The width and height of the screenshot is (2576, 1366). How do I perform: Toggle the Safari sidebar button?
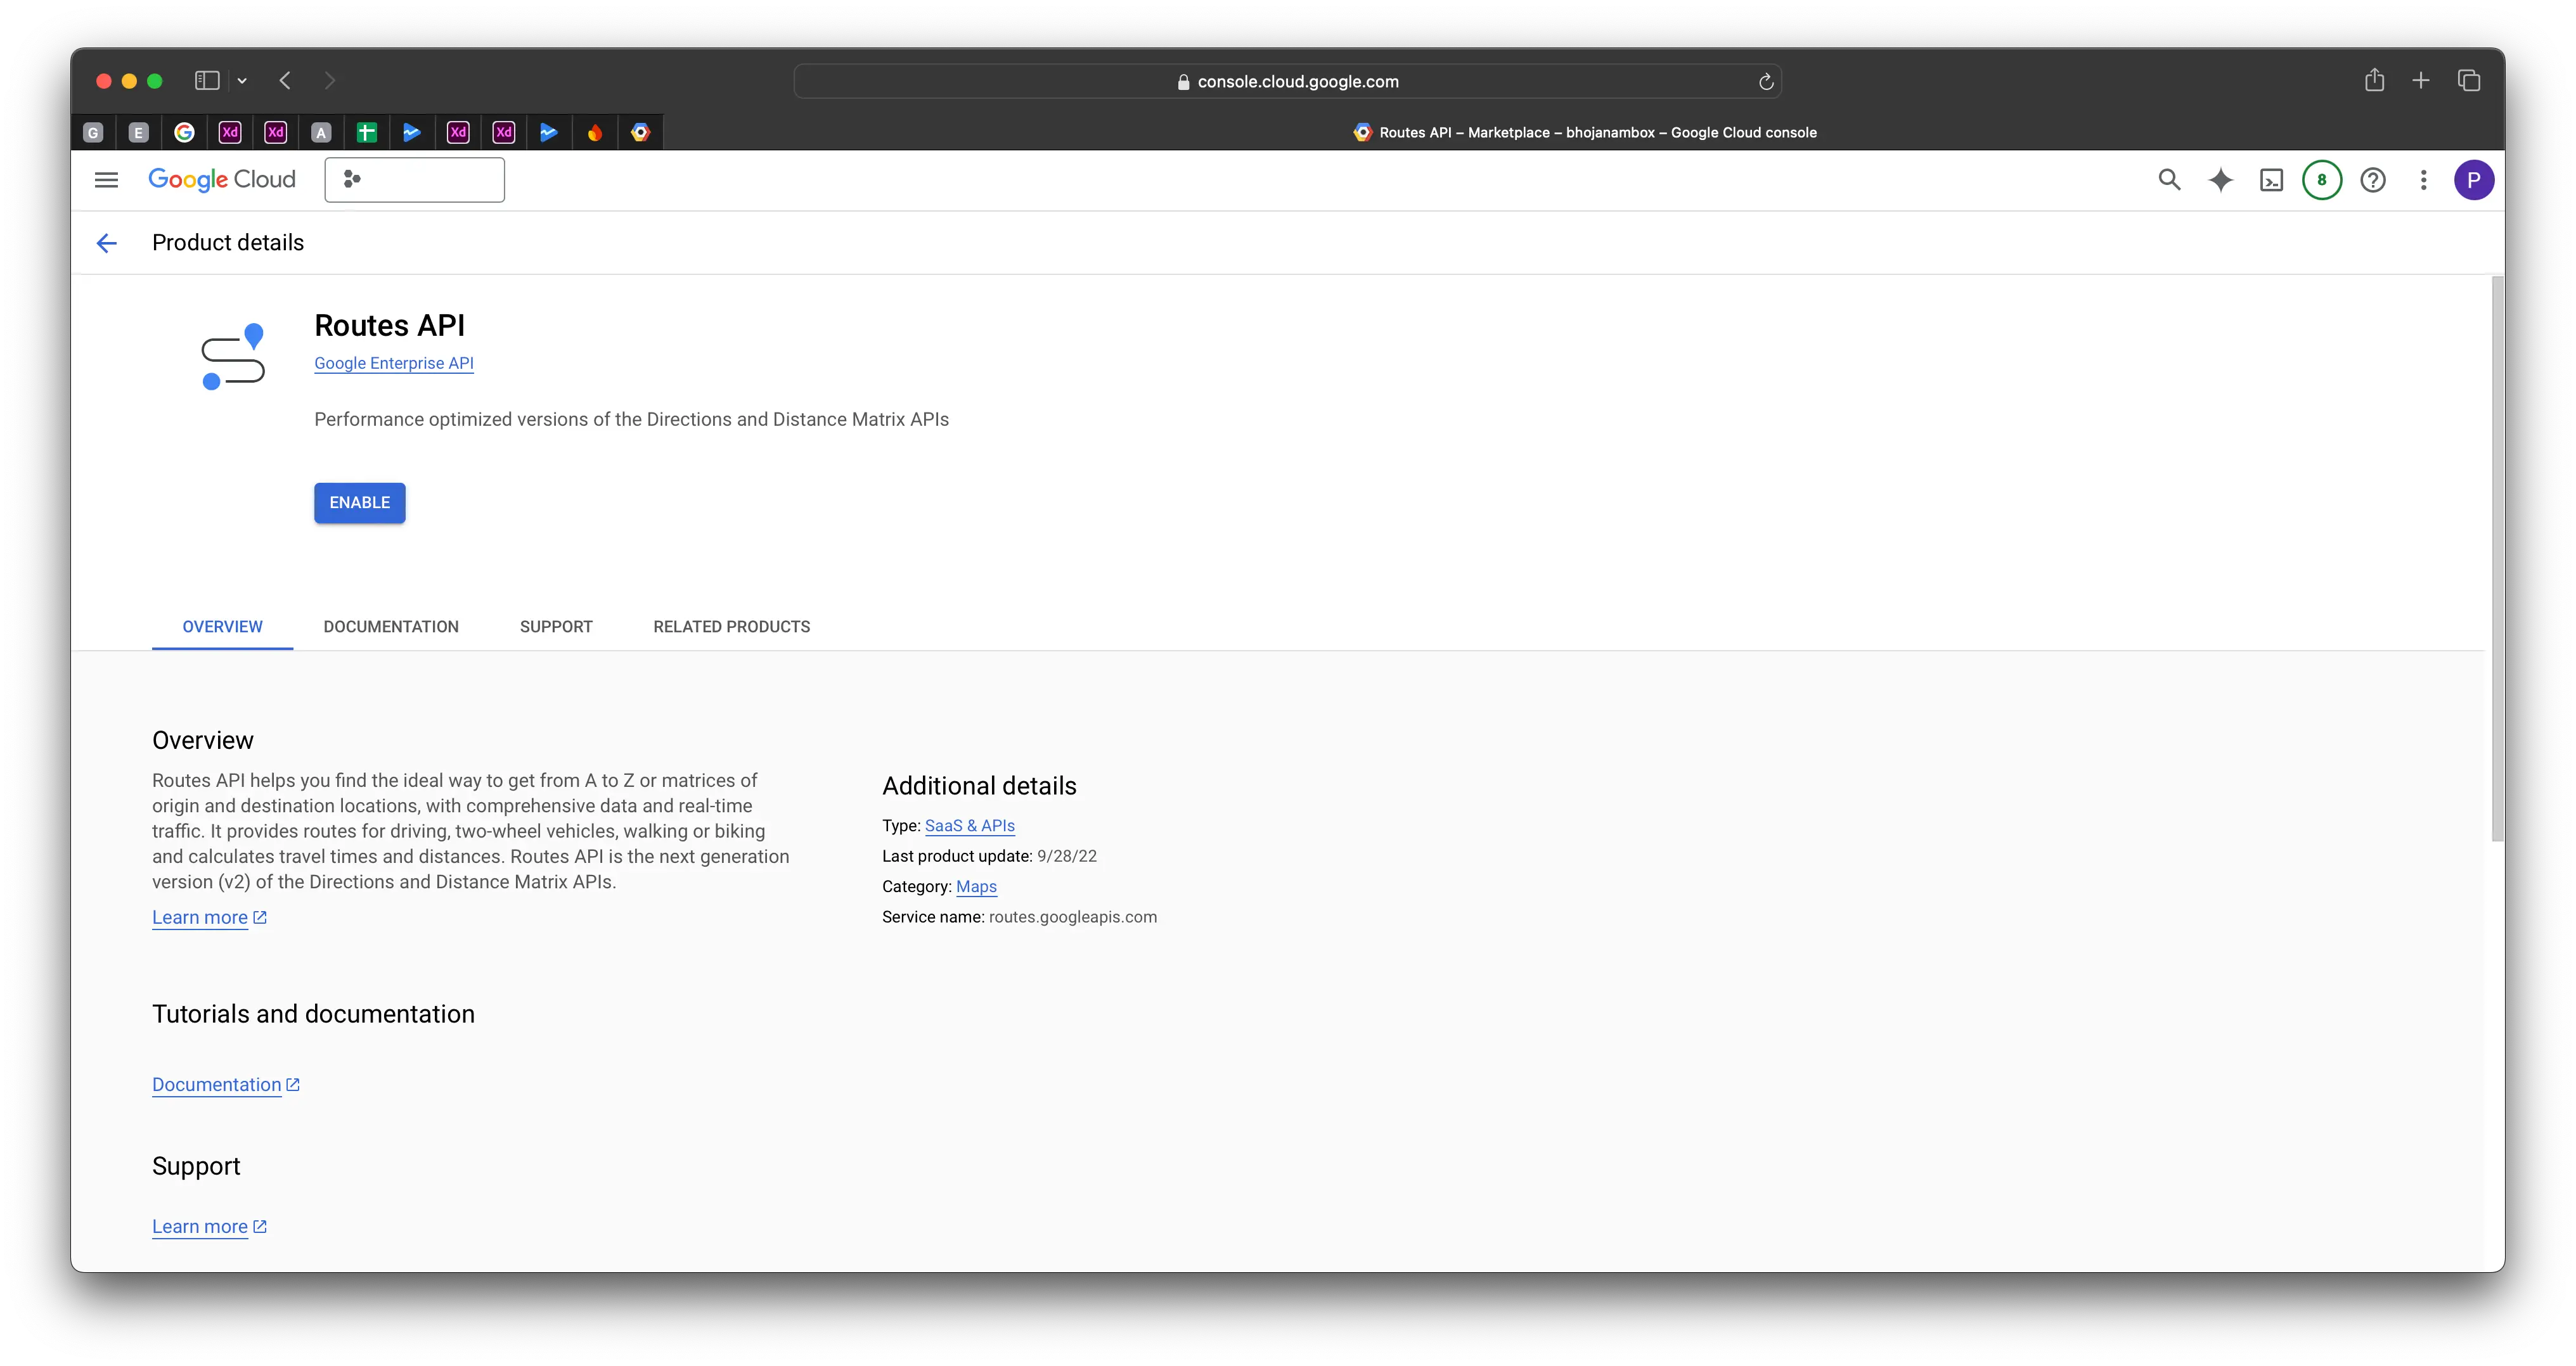tap(207, 81)
